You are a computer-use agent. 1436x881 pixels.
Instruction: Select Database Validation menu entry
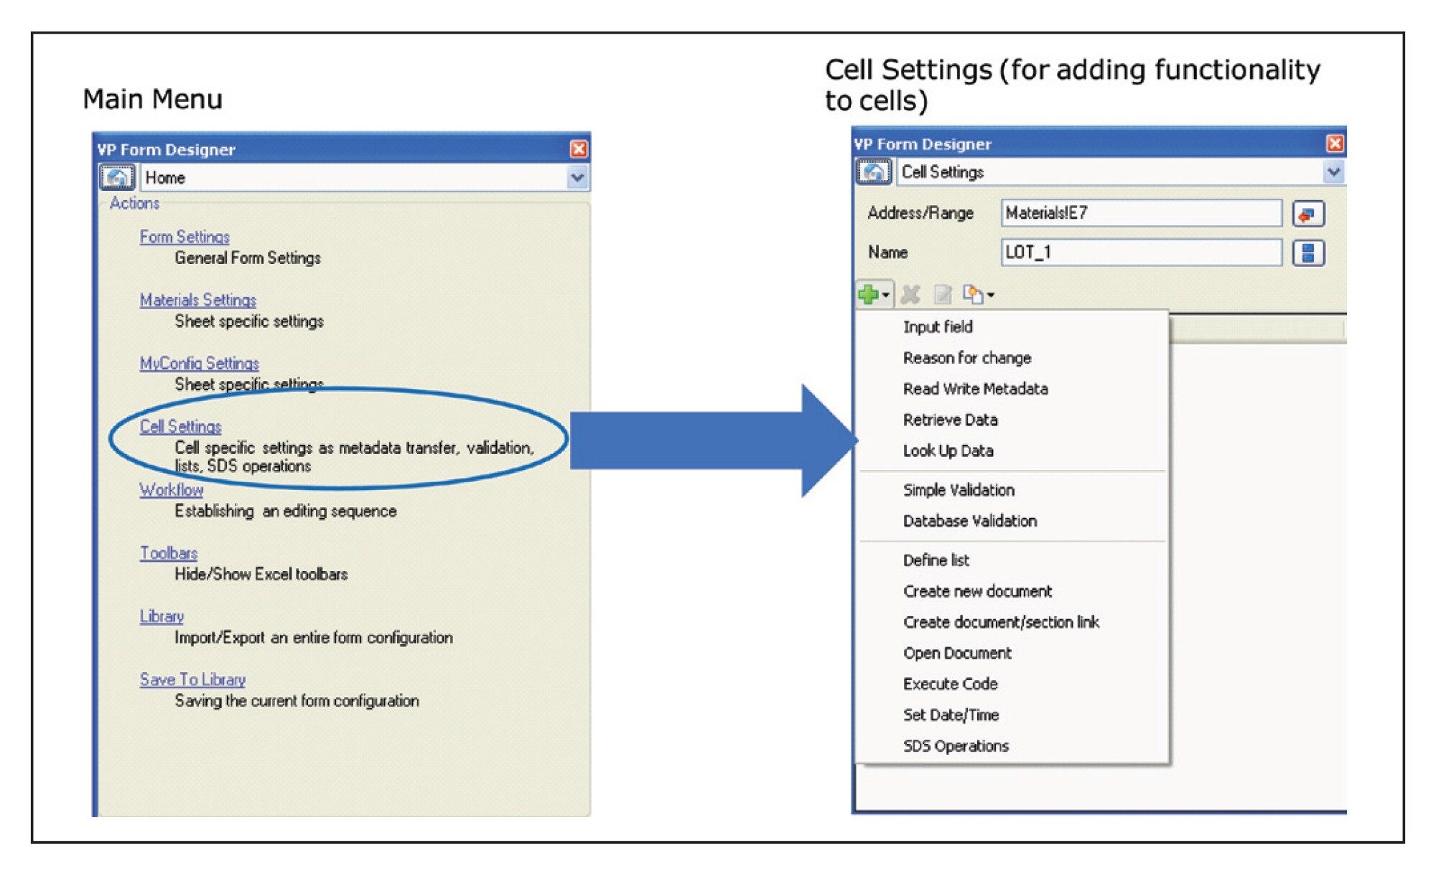970,521
